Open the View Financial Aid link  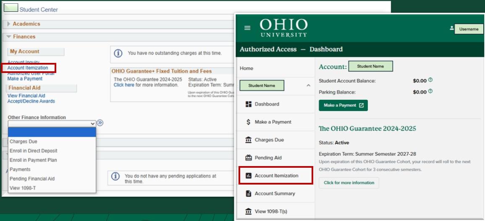pos(26,96)
